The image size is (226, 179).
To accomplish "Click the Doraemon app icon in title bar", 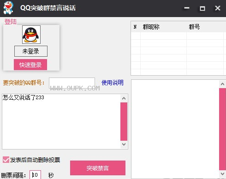I will pyautogui.click(x=8, y=8).
